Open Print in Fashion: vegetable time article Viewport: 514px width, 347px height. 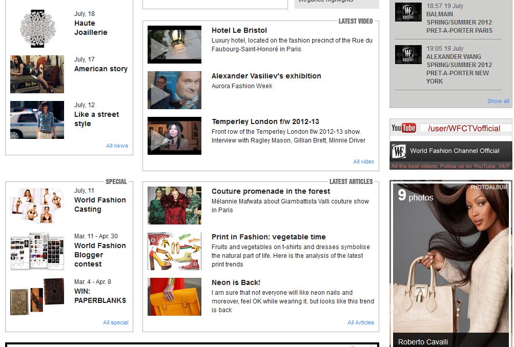click(x=269, y=237)
